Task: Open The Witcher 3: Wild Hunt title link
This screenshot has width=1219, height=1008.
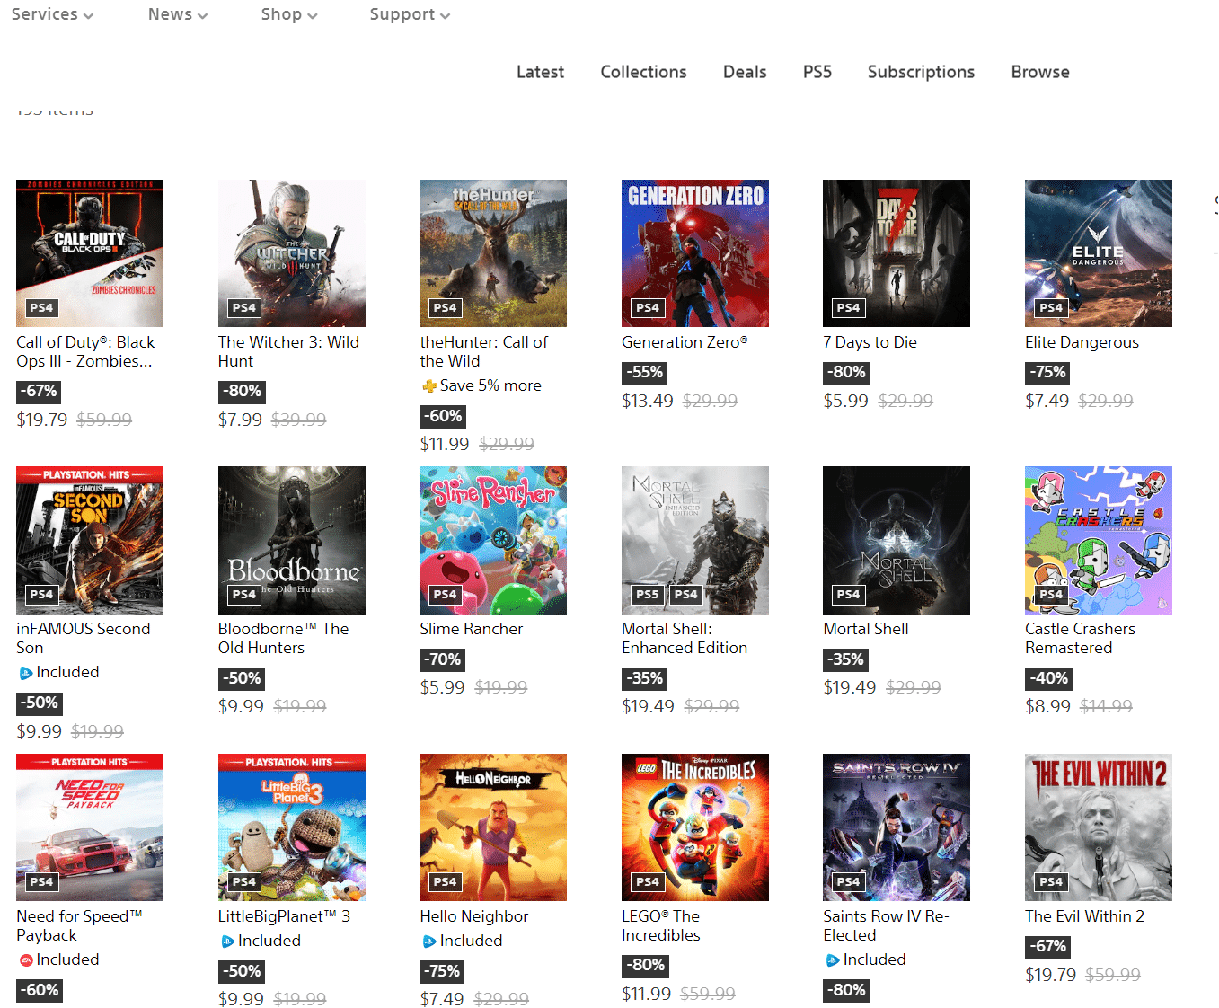Action: click(288, 351)
